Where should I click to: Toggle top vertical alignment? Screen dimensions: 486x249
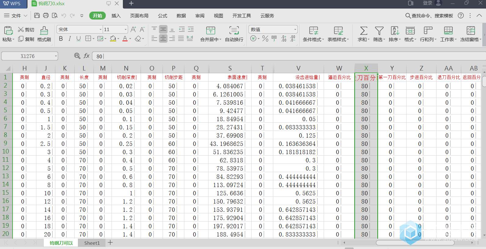(154, 29)
